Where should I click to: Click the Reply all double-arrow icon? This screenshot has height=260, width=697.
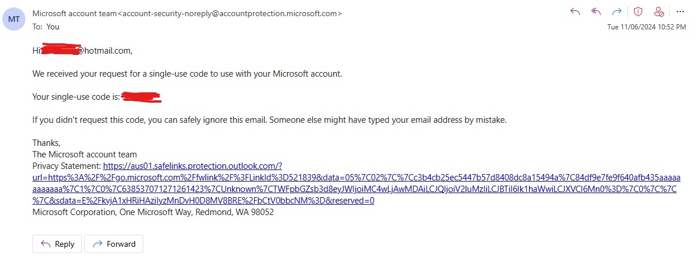[x=597, y=12]
